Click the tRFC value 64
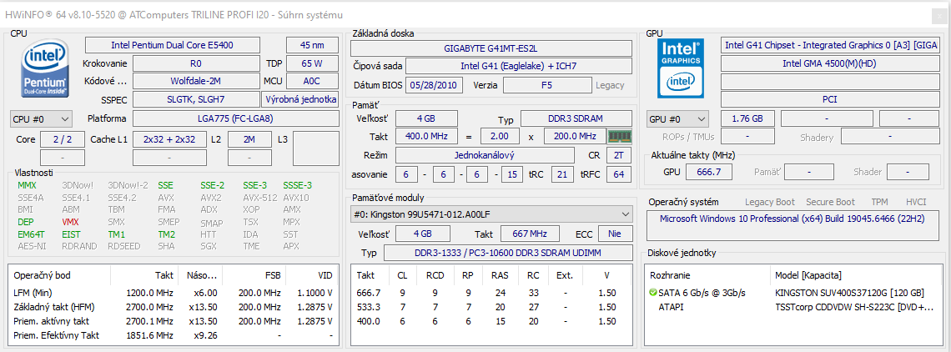The height and width of the screenshot is (352, 951). click(619, 175)
